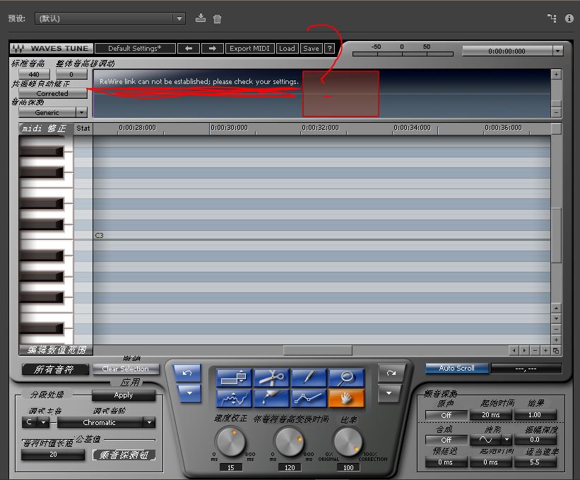The width and height of the screenshot is (580, 480).
Task: Click the left arrow preset button
Action: pyautogui.click(x=189, y=49)
